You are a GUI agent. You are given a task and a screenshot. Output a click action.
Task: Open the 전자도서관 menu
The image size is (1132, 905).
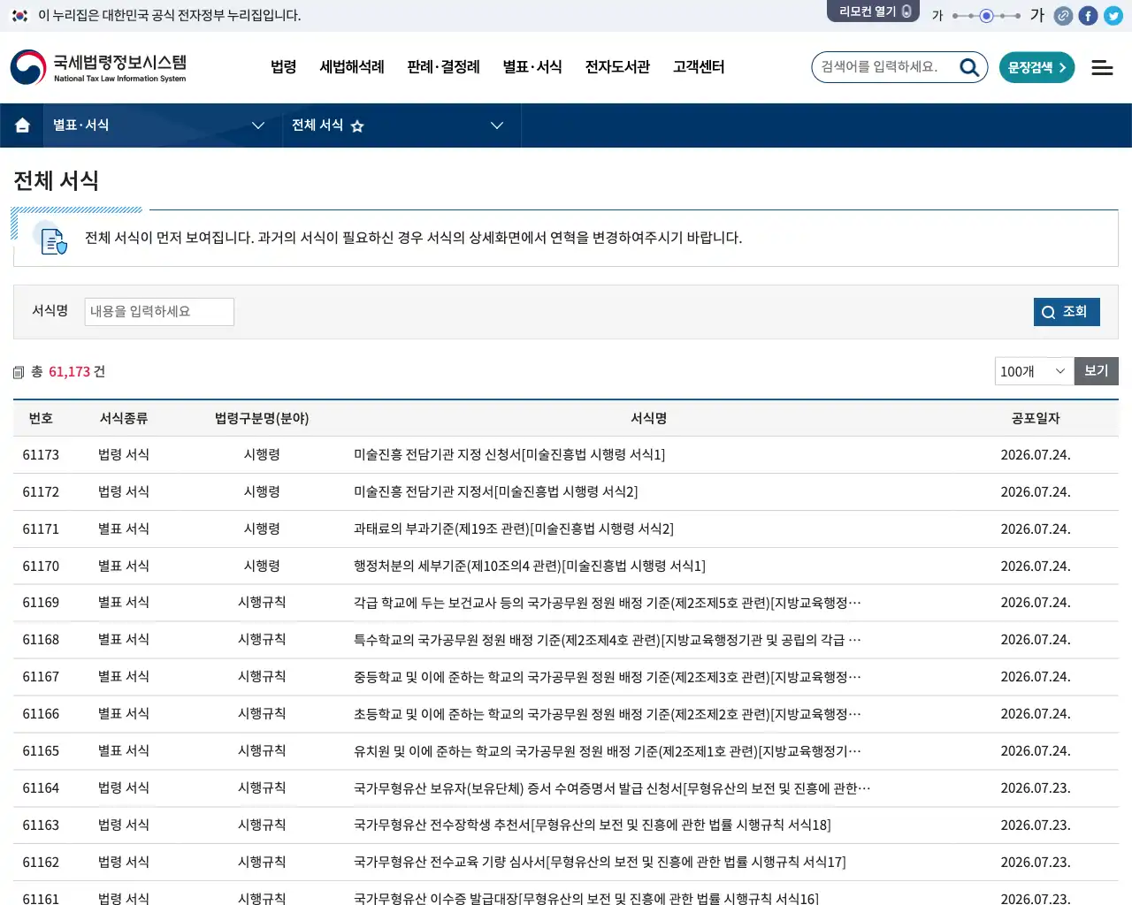tap(617, 67)
